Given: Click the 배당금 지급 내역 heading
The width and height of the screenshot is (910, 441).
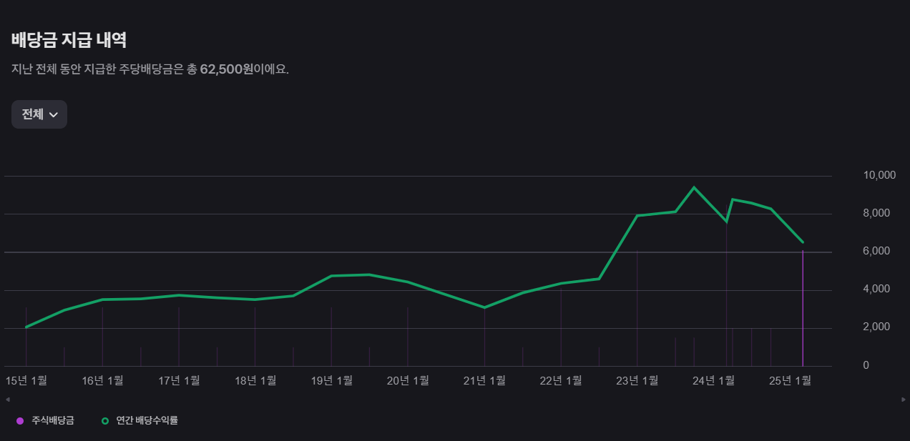Looking at the screenshot, I should click(x=69, y=39).
